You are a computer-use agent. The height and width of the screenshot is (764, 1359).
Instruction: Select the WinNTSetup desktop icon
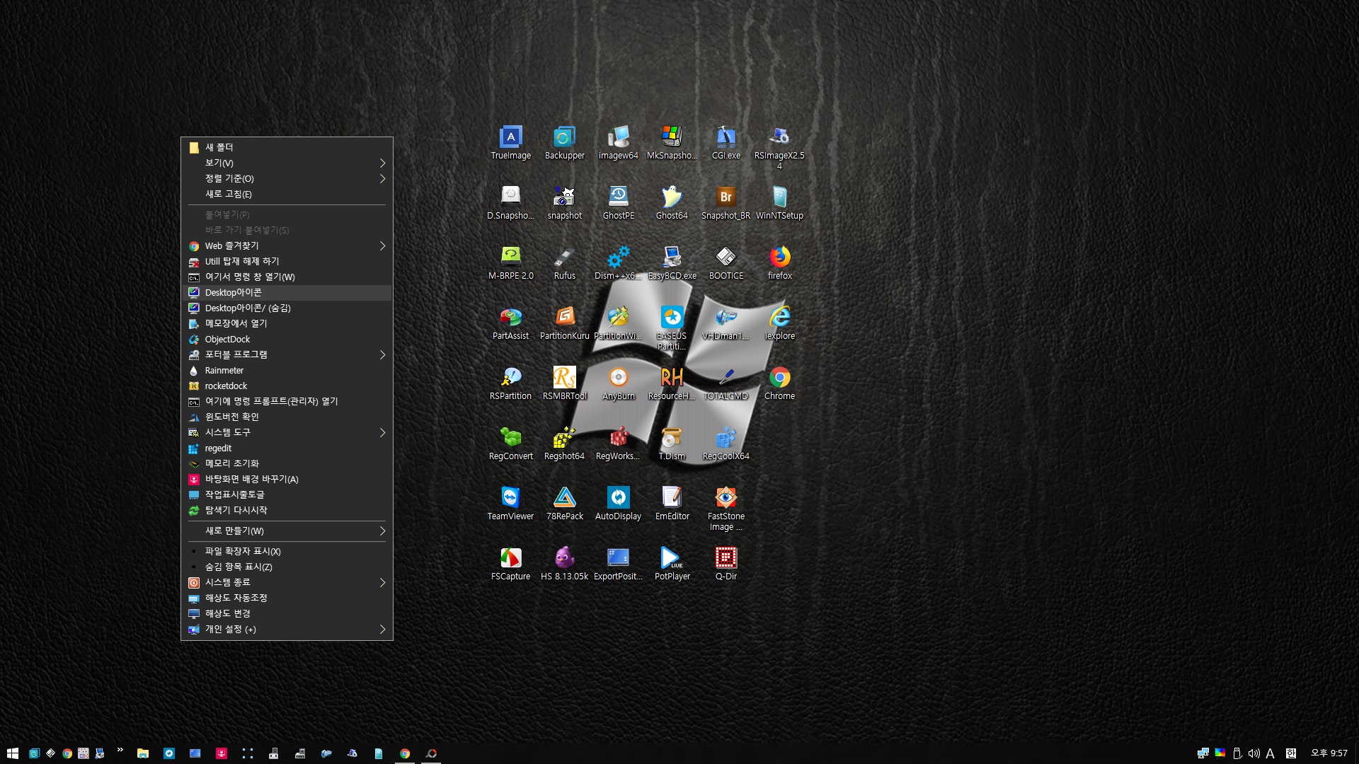[x=779, y=202]
